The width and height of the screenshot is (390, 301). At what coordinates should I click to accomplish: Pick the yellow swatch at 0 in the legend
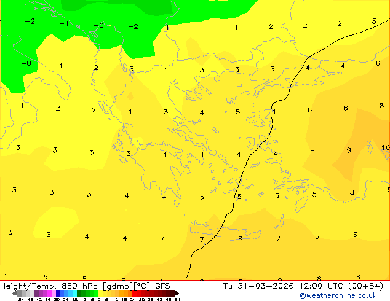[x=100, y=293]
